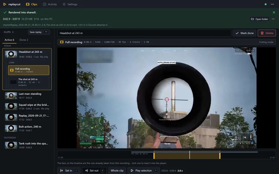Select the Replay_2026-09-21_17 clip

[27, 117]
